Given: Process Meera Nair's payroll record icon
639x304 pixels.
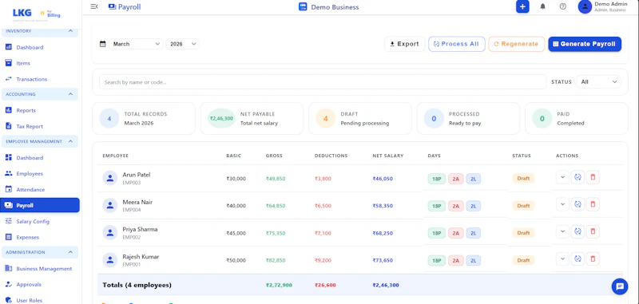Looking at the screenshot, I should click(577, 204).
